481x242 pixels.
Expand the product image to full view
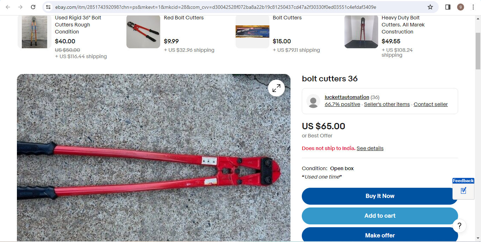coord(276,88)
